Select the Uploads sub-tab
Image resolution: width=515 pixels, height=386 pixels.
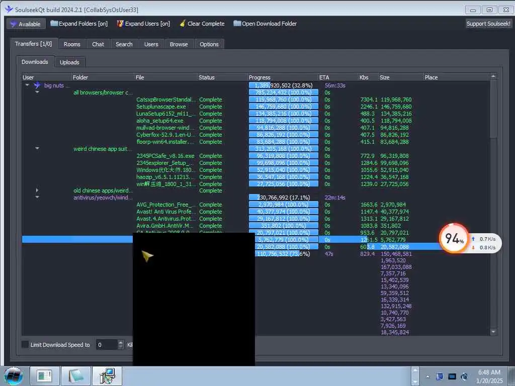click(69, 62)
